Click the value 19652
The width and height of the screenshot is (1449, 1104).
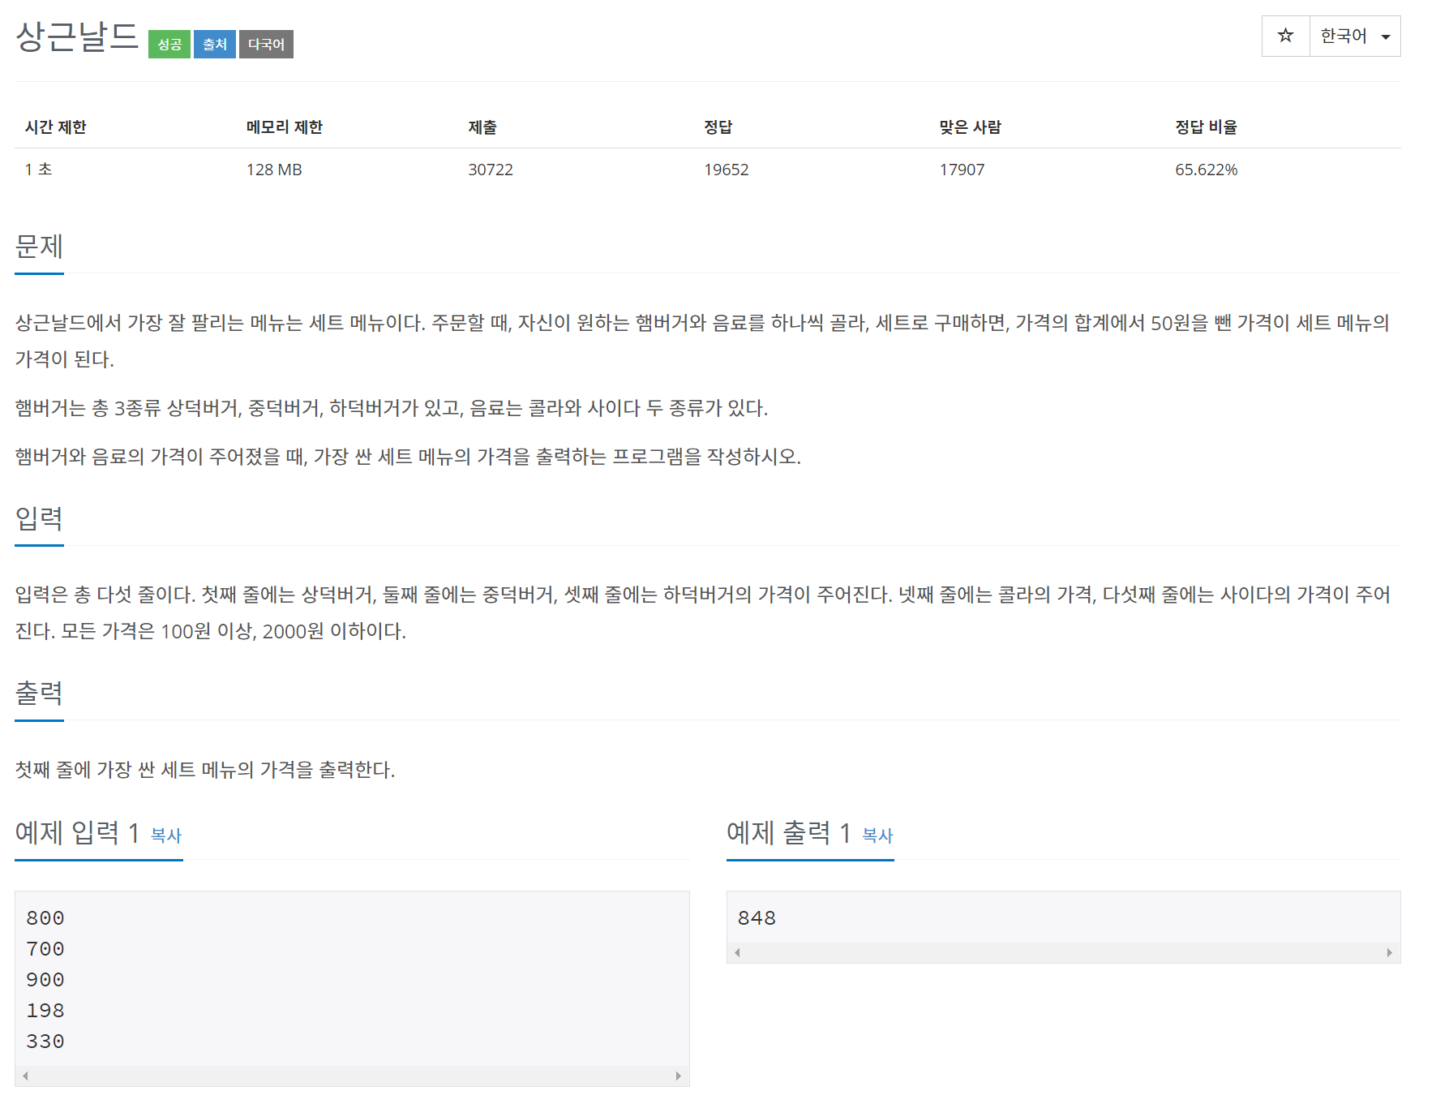pos(727,170)
